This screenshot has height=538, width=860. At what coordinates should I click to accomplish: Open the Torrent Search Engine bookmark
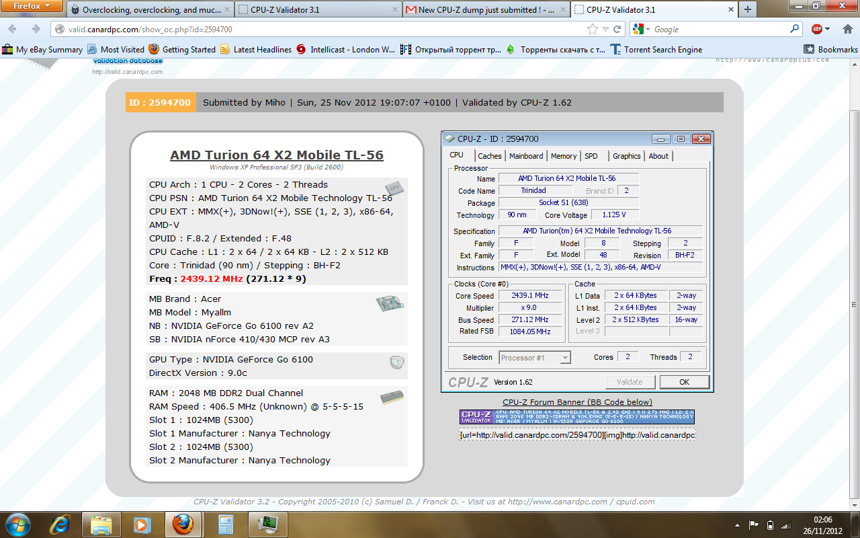coord(656,49)
